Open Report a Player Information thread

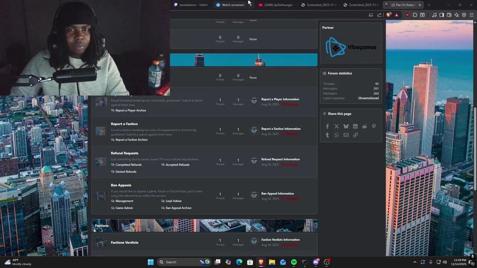point(280,99)
